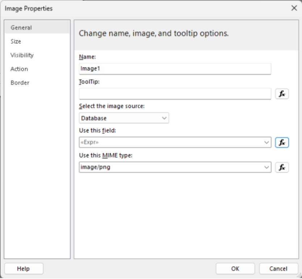302x279 pixels.
Task: Cancel the Image Properties dialog
Action: coord(278,269)
